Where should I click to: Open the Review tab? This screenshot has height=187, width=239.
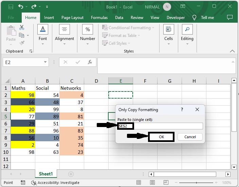(x=137, y=18)
